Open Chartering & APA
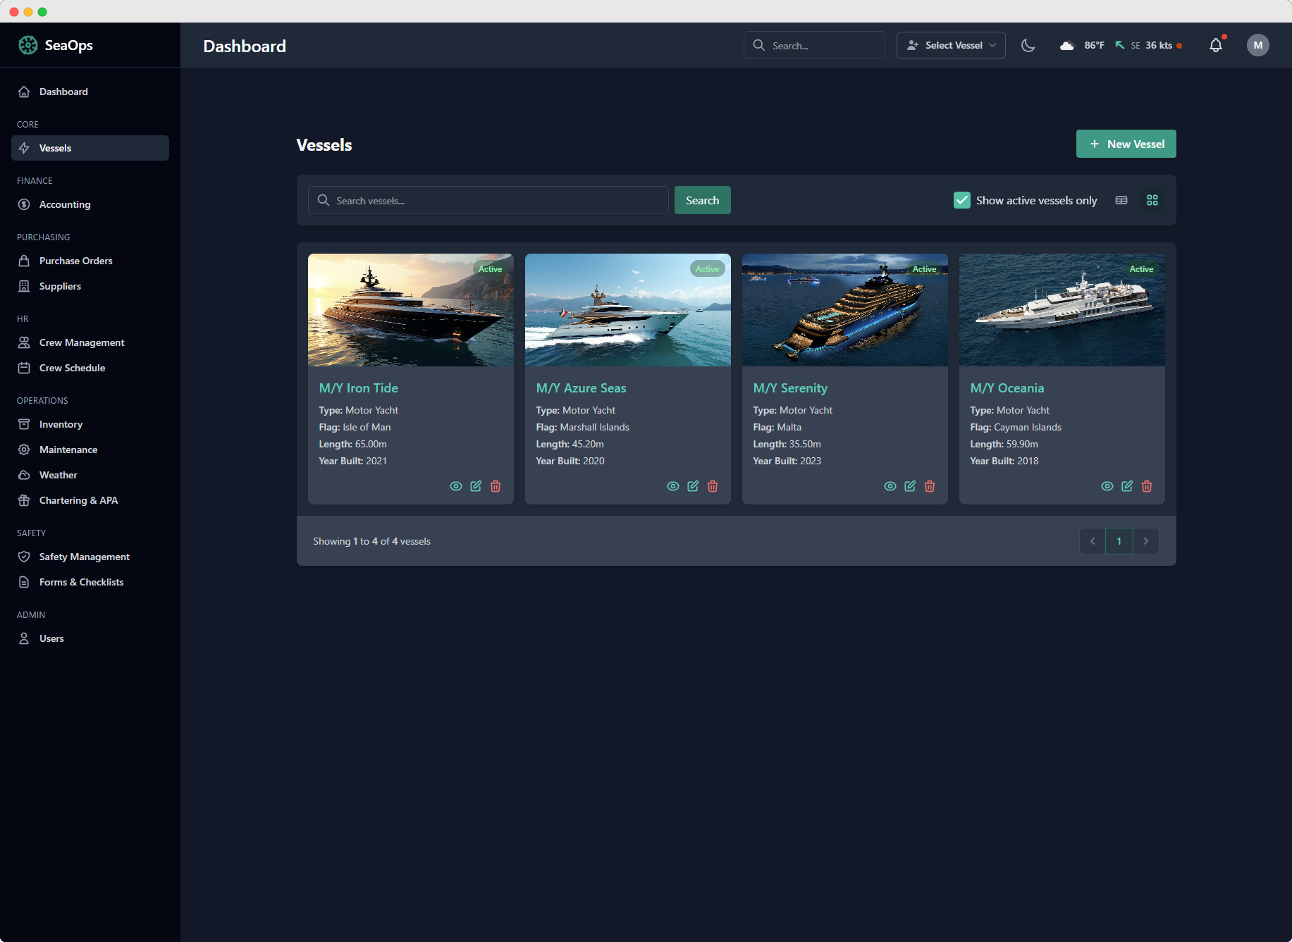 click(78, 500)
